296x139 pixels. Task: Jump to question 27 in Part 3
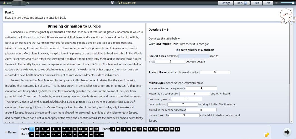pyautogui.click(x=32, y=134)
